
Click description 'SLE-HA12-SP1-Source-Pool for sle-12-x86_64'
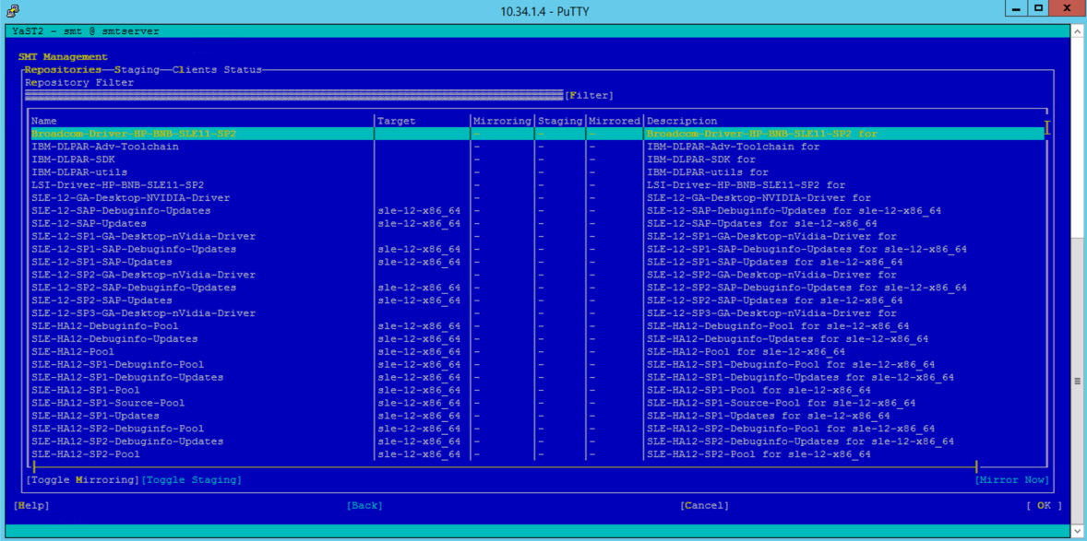782,403
